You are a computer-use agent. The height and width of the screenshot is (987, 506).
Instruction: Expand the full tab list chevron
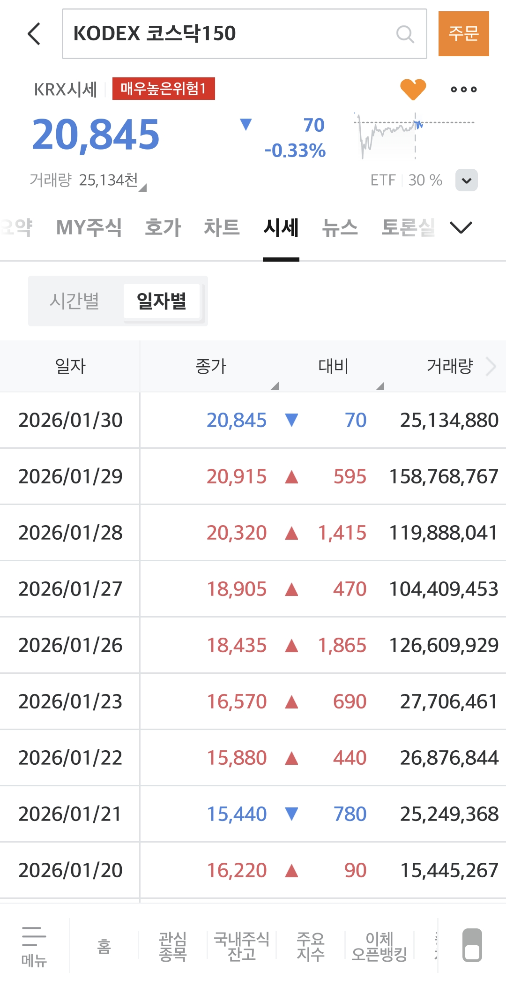[461, 228]
